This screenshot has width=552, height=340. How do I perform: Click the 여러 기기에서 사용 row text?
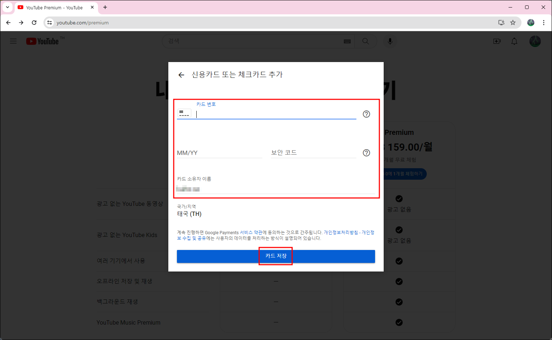point(121,261)
